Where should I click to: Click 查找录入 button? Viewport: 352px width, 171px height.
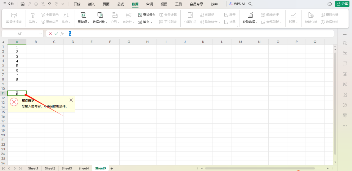point(147,15)
